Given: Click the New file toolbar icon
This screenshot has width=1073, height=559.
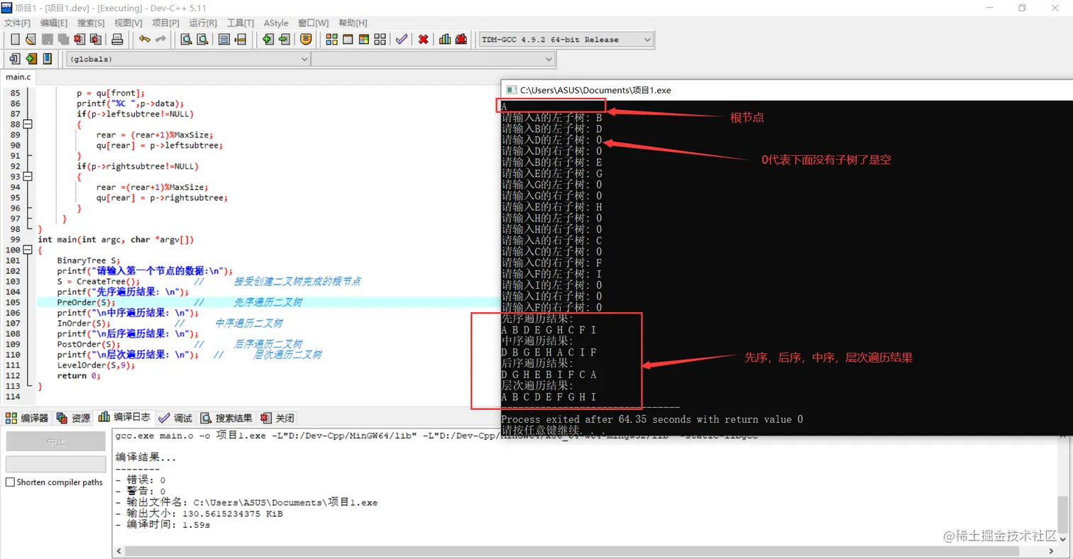Looking at the screenshot, I should (15, 40).
